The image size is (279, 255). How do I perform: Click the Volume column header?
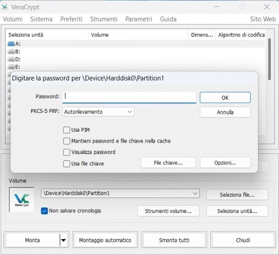pos(138,35)
